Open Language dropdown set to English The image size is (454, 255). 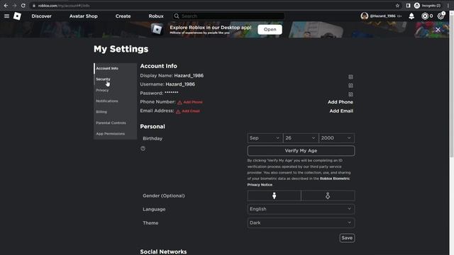(301, 209)
